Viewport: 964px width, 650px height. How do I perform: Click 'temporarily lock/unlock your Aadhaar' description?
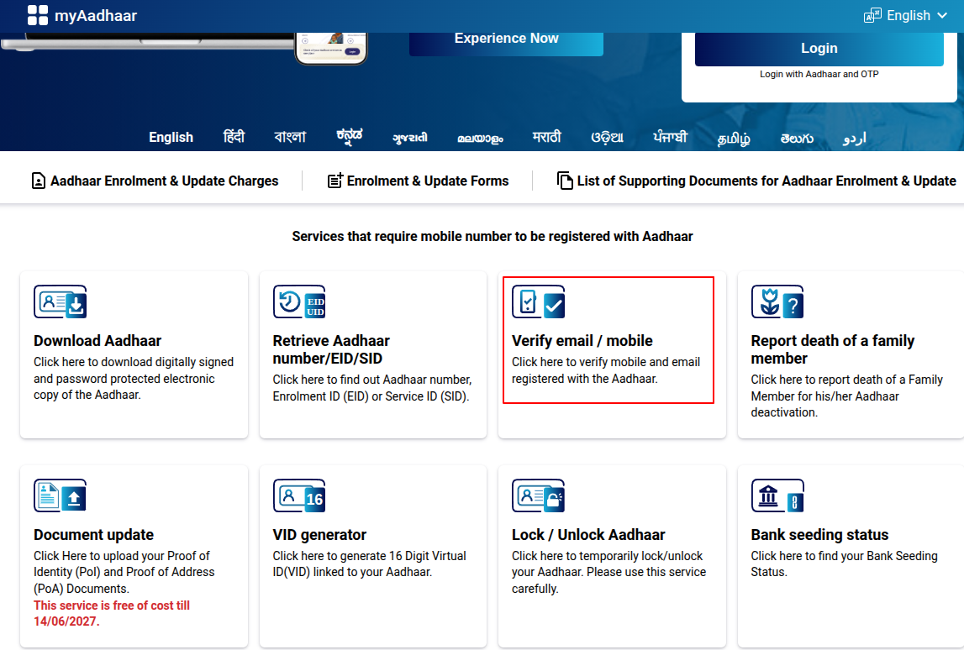click(608, 572)
